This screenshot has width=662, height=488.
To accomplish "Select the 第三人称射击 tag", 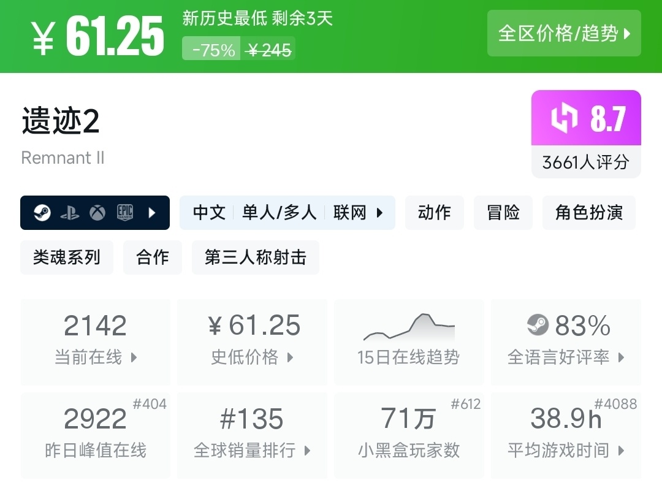I will pyautogui.click(x=256, y=257).
